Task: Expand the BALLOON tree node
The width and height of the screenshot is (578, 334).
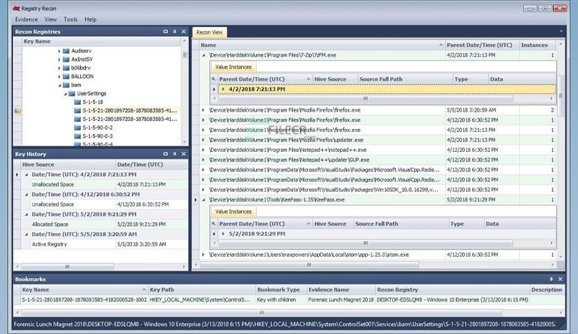Action: click(59, 77)
